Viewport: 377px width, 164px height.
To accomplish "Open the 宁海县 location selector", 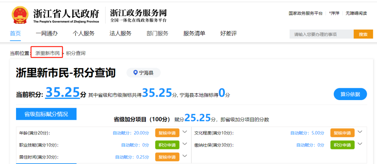I will click(143, 73).
